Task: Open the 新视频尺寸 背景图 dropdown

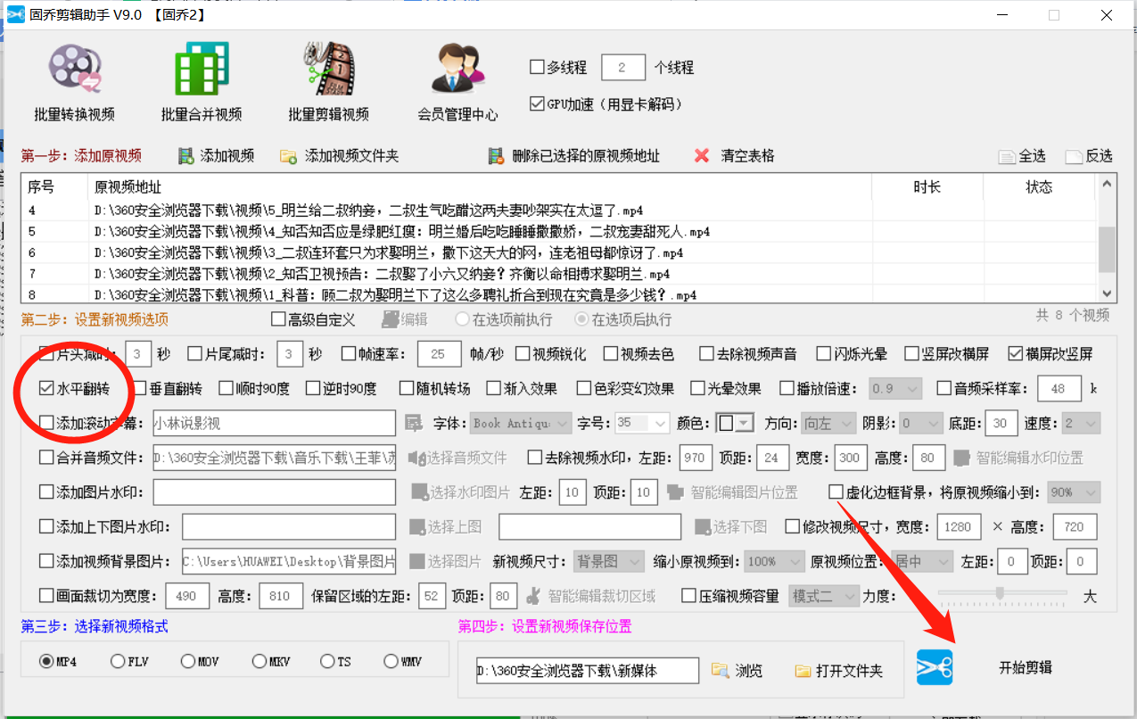Action: point(608,562)
